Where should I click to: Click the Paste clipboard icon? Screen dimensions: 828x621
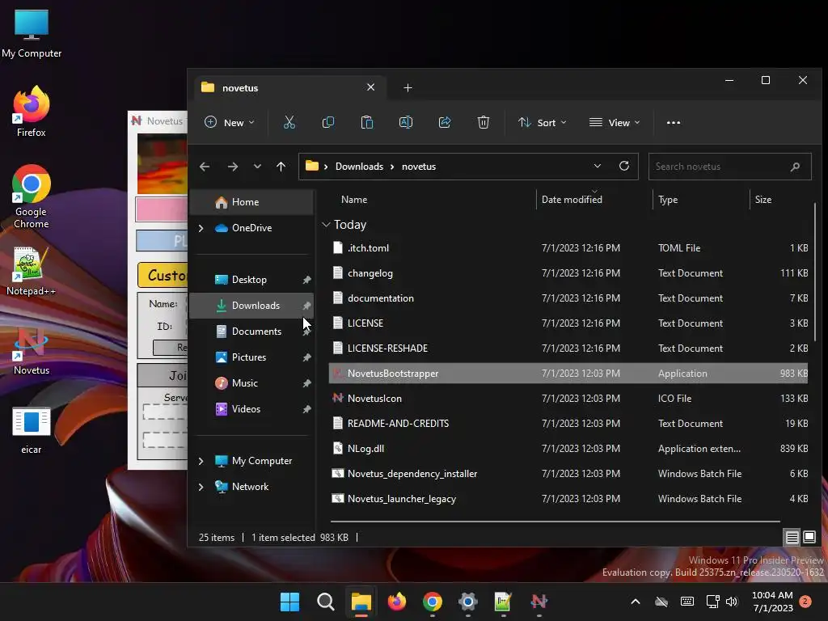(366, 123)
